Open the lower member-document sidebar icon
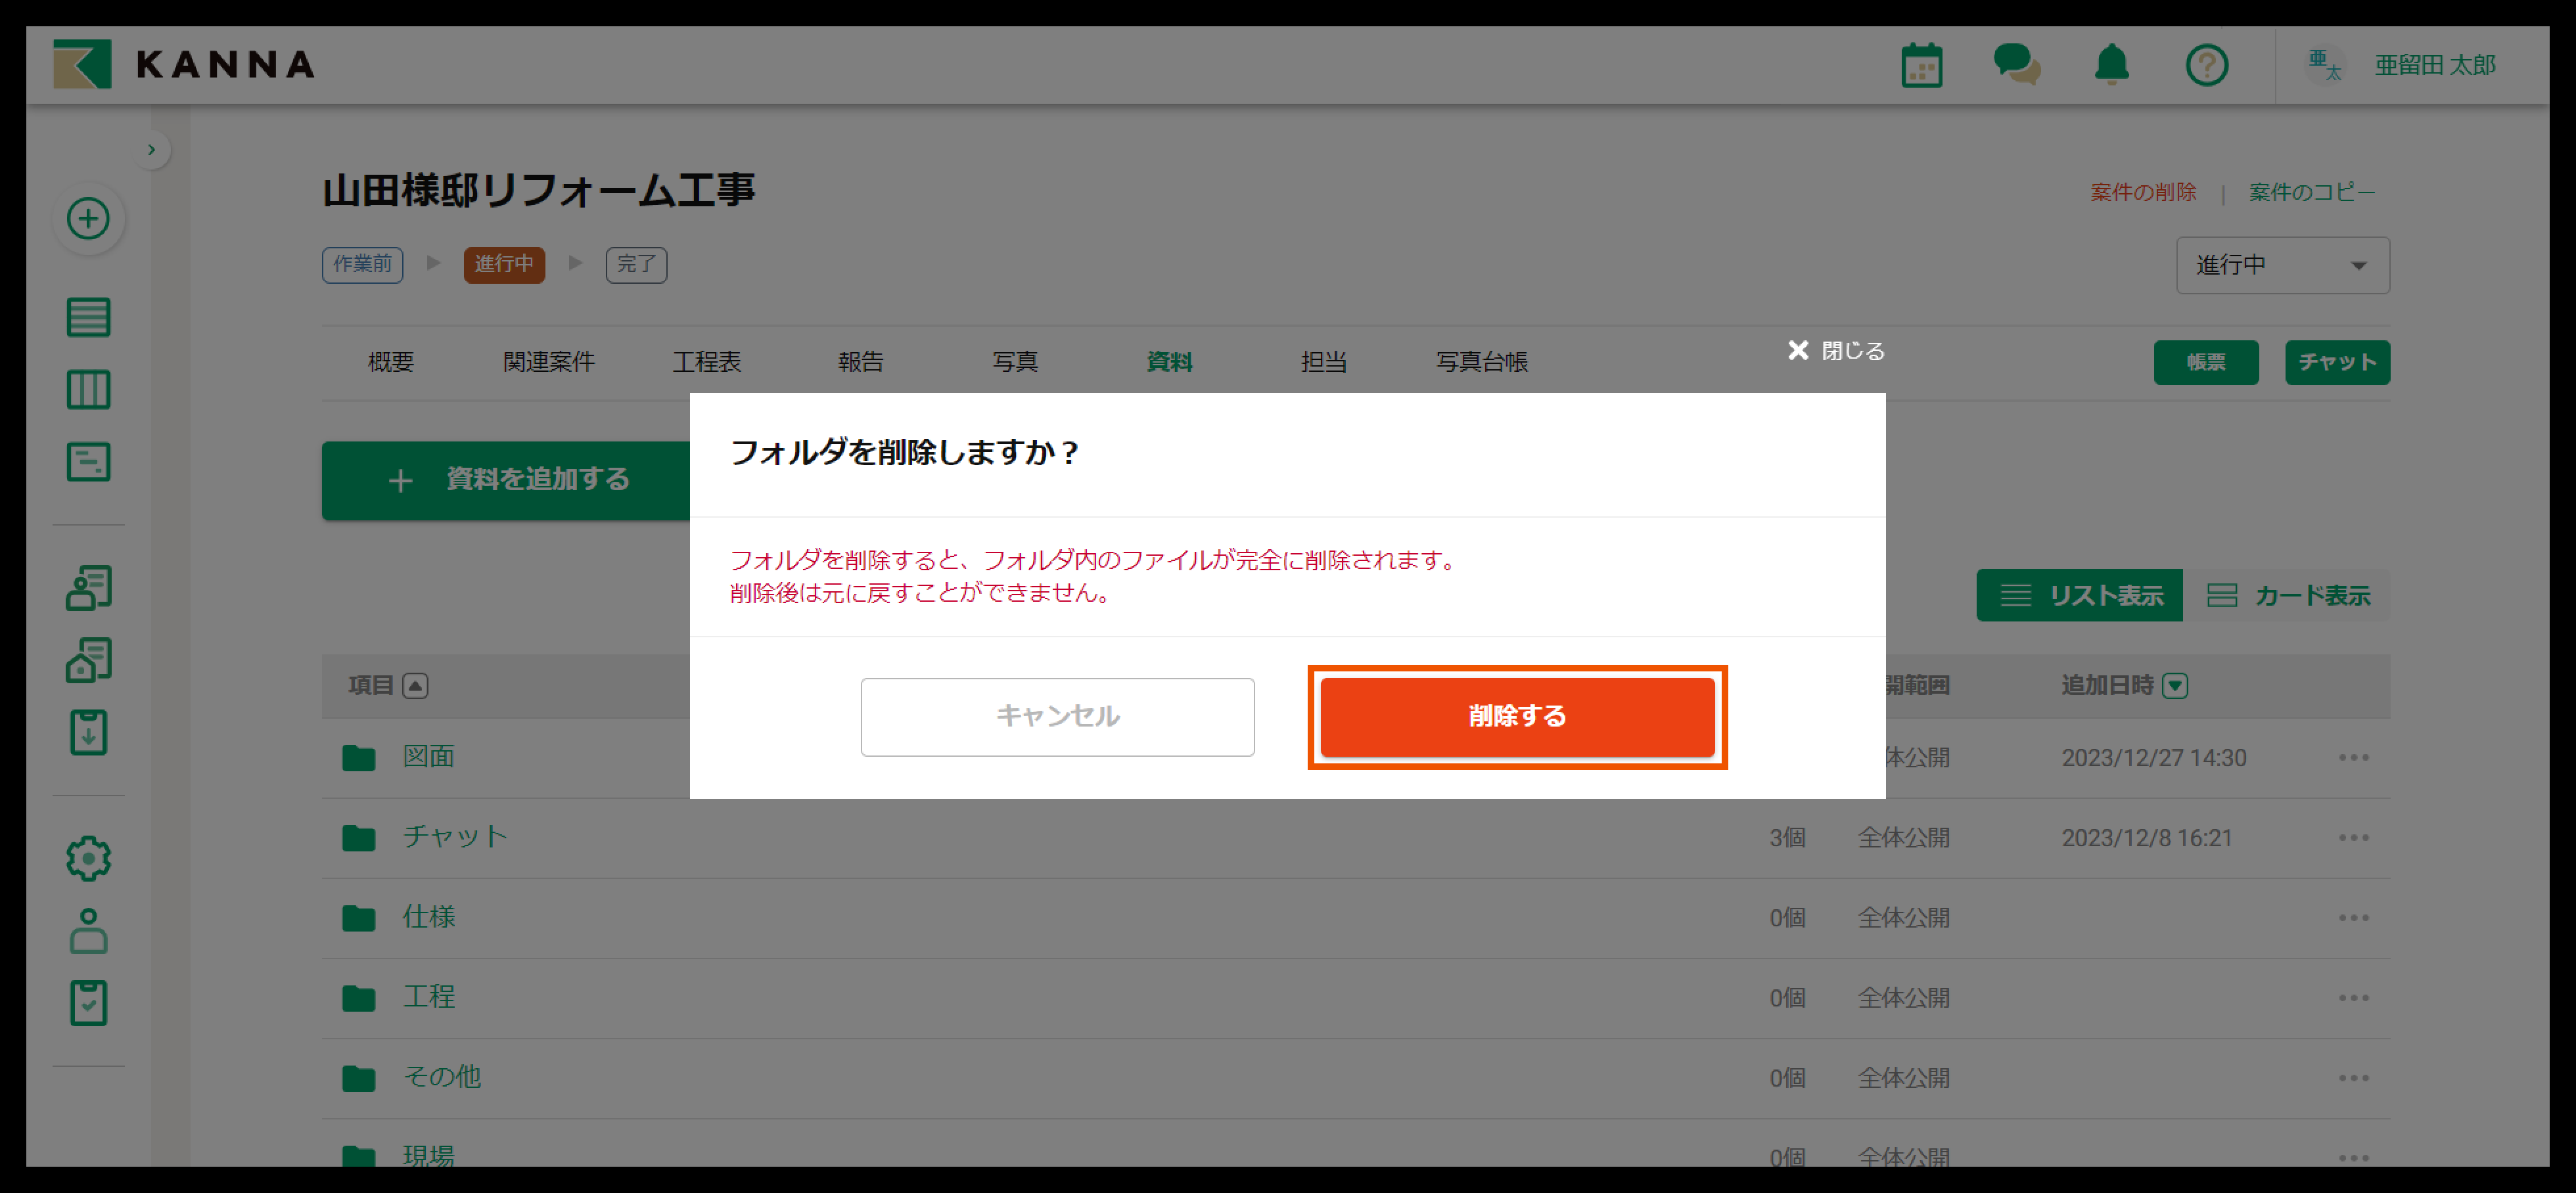The image size is (2576, 1193). click(x=88, y=660)
